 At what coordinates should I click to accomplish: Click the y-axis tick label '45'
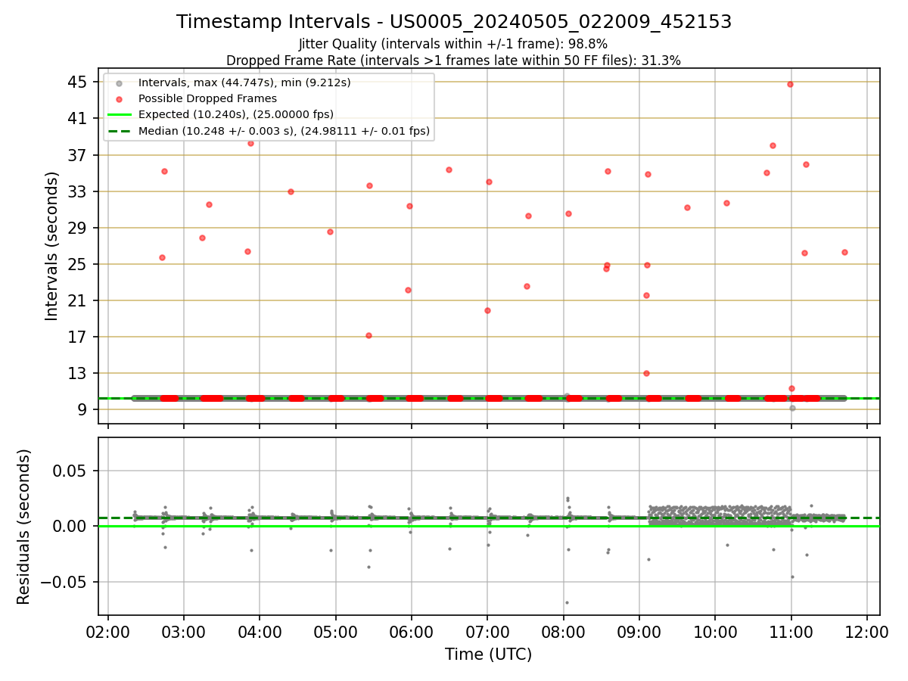78,82
